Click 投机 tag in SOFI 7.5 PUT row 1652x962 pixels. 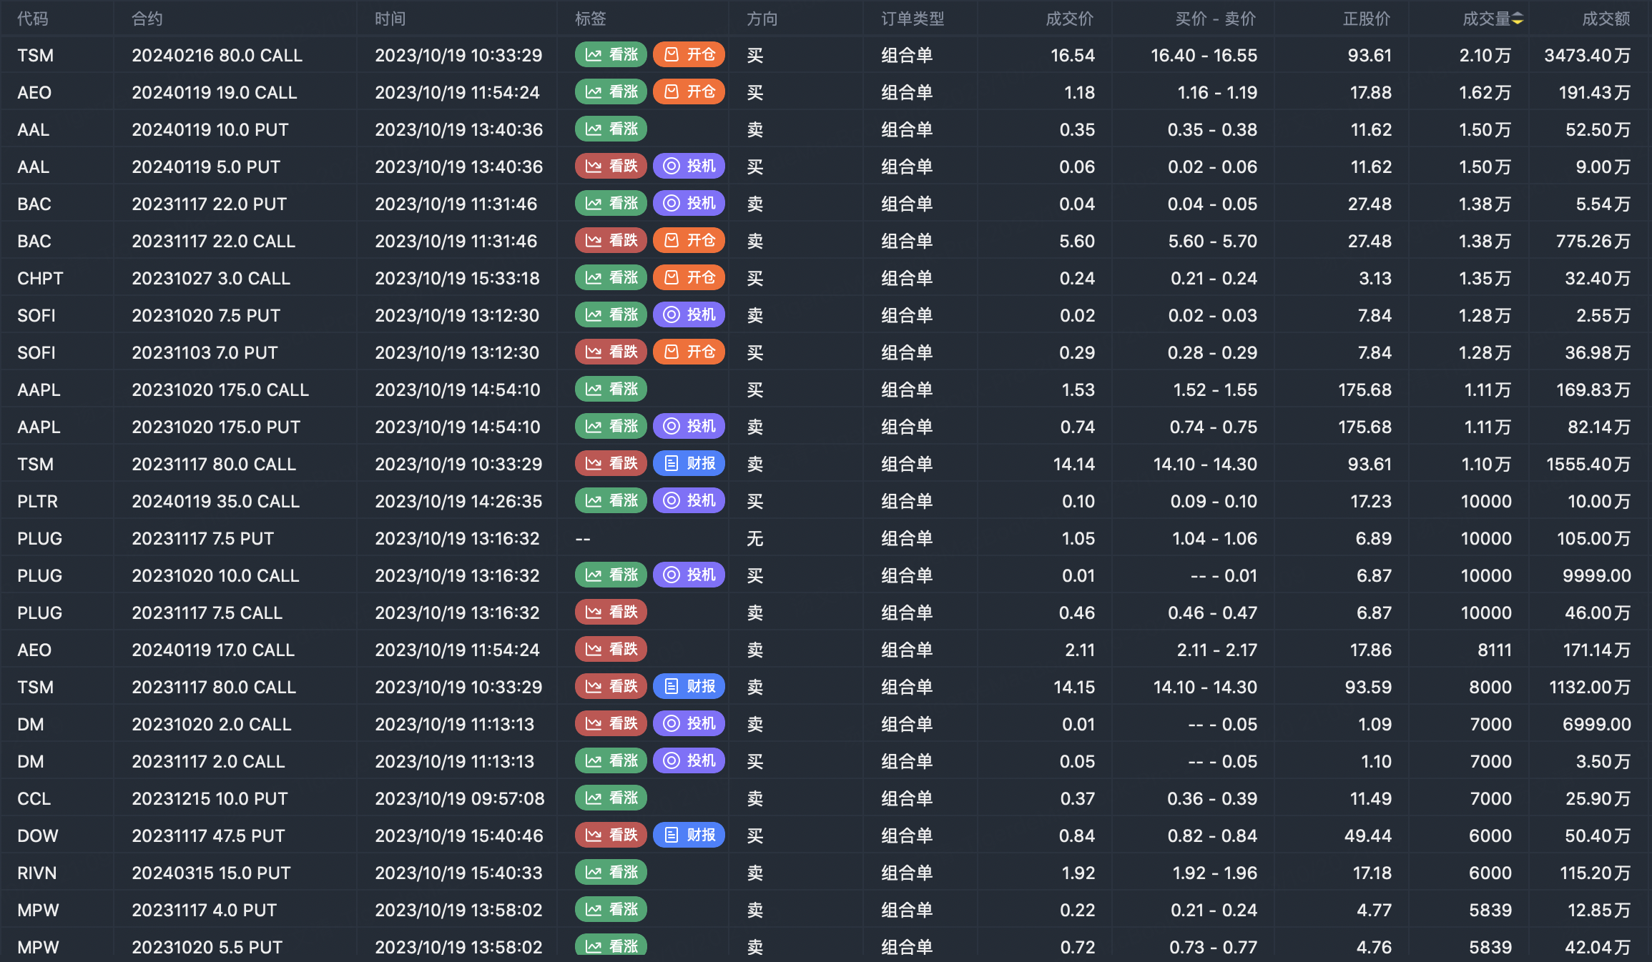(689, 315)
